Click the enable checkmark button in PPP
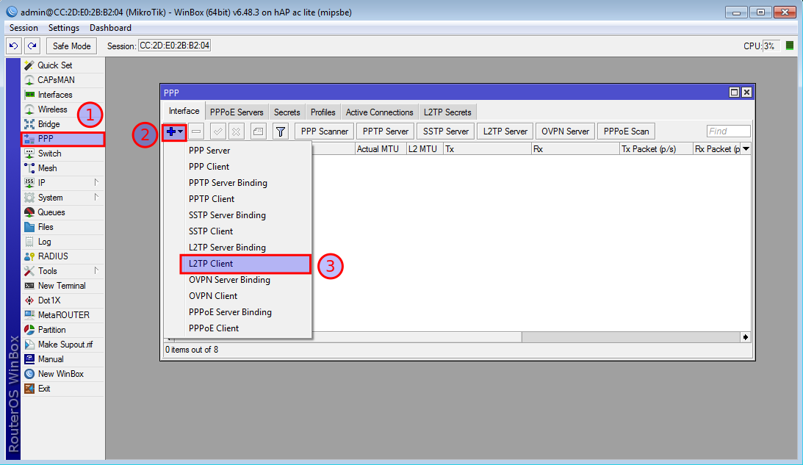This screenshot has height=465, width=803. click(x=217, y=131)
